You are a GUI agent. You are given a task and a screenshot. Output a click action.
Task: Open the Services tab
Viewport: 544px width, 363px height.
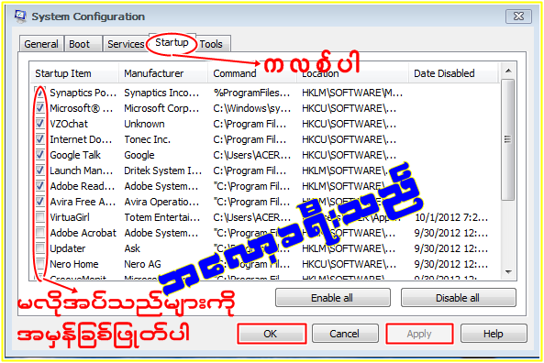[x=126, y=44]
